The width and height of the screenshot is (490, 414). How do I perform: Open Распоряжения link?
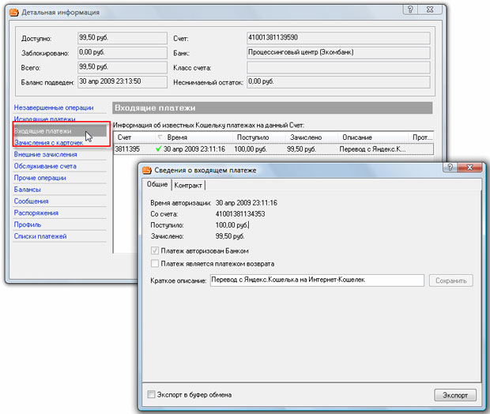36,213
